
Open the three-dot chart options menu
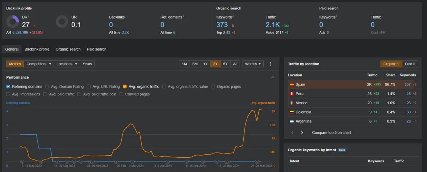coord(270,64)
